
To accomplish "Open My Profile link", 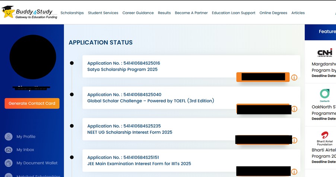I will tap(26, 136).
